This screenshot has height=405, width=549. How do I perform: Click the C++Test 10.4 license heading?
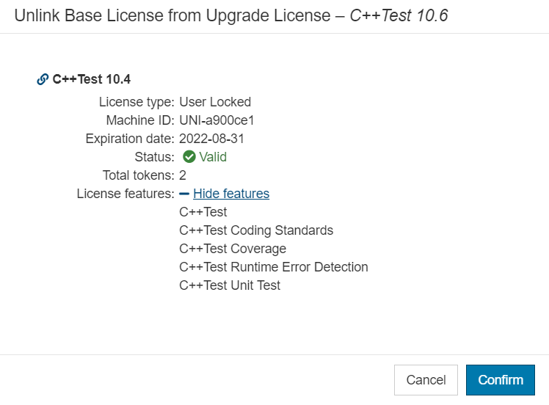[92, 79]
